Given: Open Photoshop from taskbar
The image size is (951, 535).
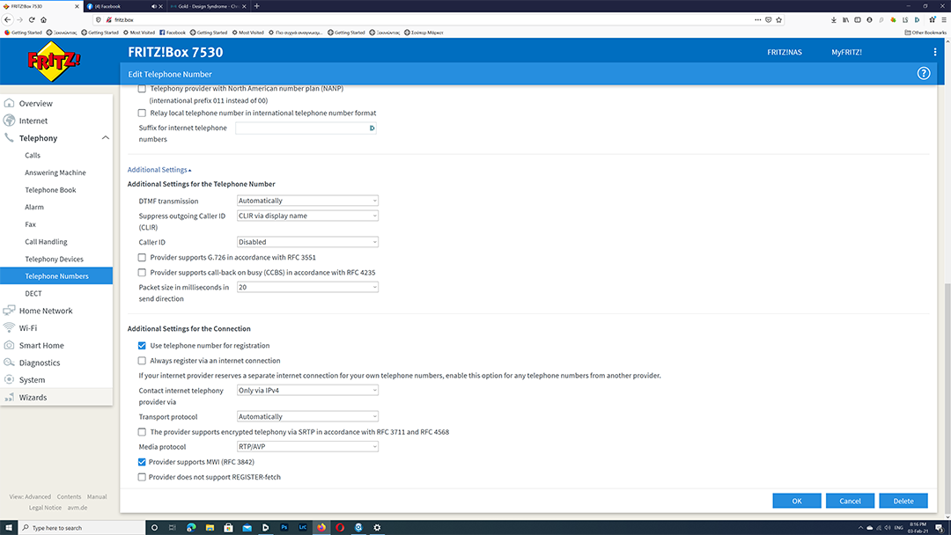Looking at the screenshot, I should [x=284, y=527].
